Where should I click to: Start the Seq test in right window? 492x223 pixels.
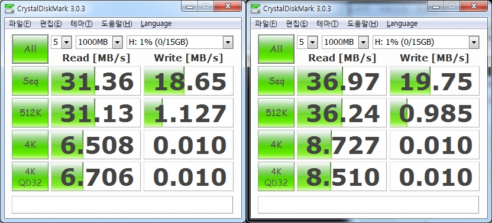(276, 81)
